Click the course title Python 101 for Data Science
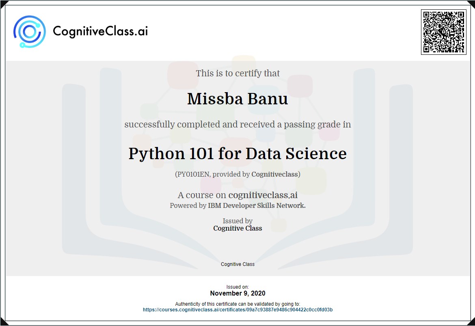 coord(237,153)
